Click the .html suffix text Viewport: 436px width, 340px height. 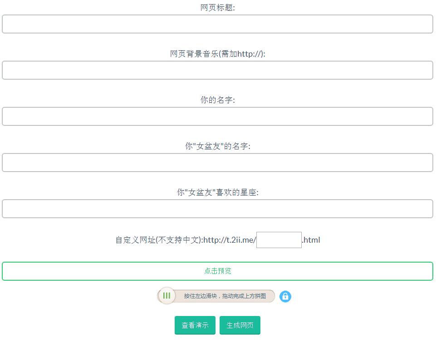[311, 240]
